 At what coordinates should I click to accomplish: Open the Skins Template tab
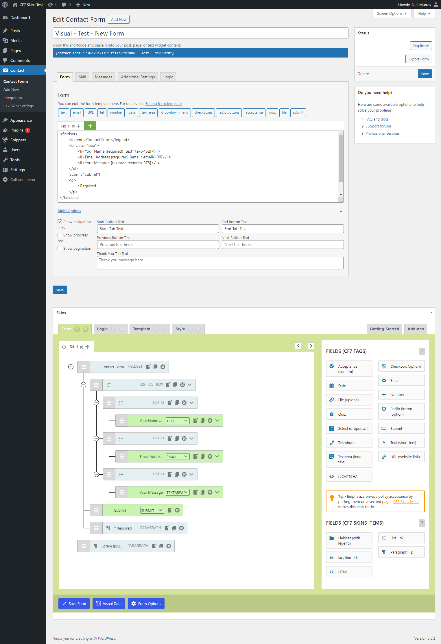coord(141,329)
